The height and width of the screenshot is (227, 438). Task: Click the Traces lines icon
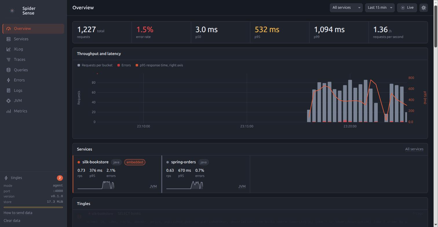coord(8,60)
